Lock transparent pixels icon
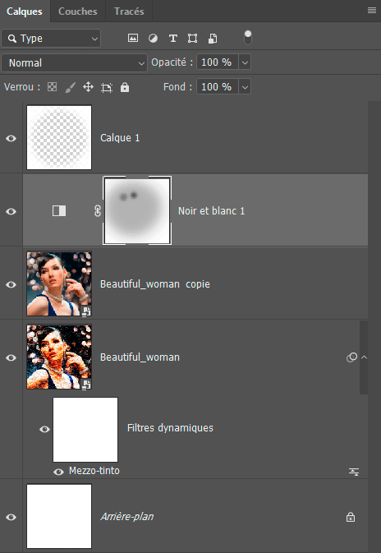Screen dimensions: 381x553 click(53, 87)
